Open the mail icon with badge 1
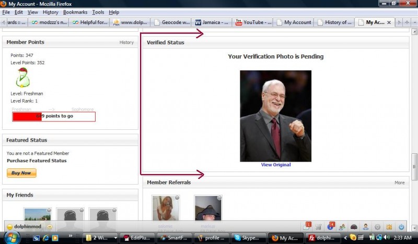The image size is (418, 244). [x=307, y=226]
